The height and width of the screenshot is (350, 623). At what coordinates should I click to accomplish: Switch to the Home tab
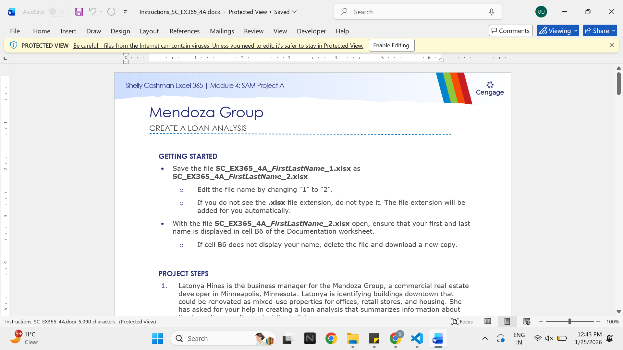click(42, 31)
